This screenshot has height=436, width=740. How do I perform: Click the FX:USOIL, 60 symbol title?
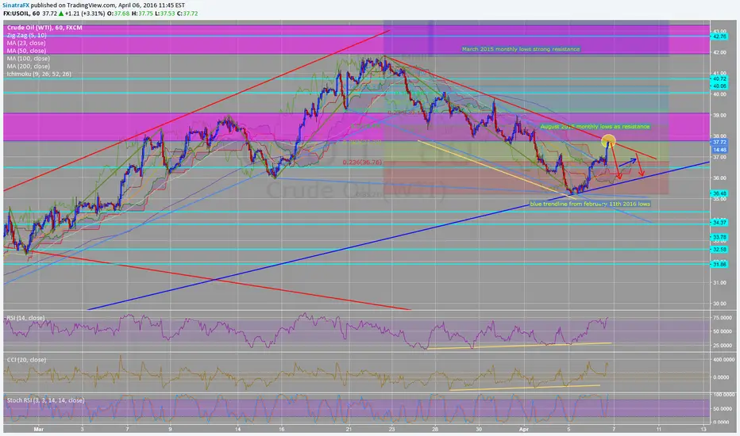21,13
